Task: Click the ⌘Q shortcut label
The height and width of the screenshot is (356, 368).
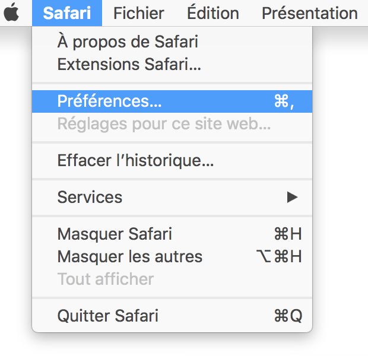Action: pos(287,316)
